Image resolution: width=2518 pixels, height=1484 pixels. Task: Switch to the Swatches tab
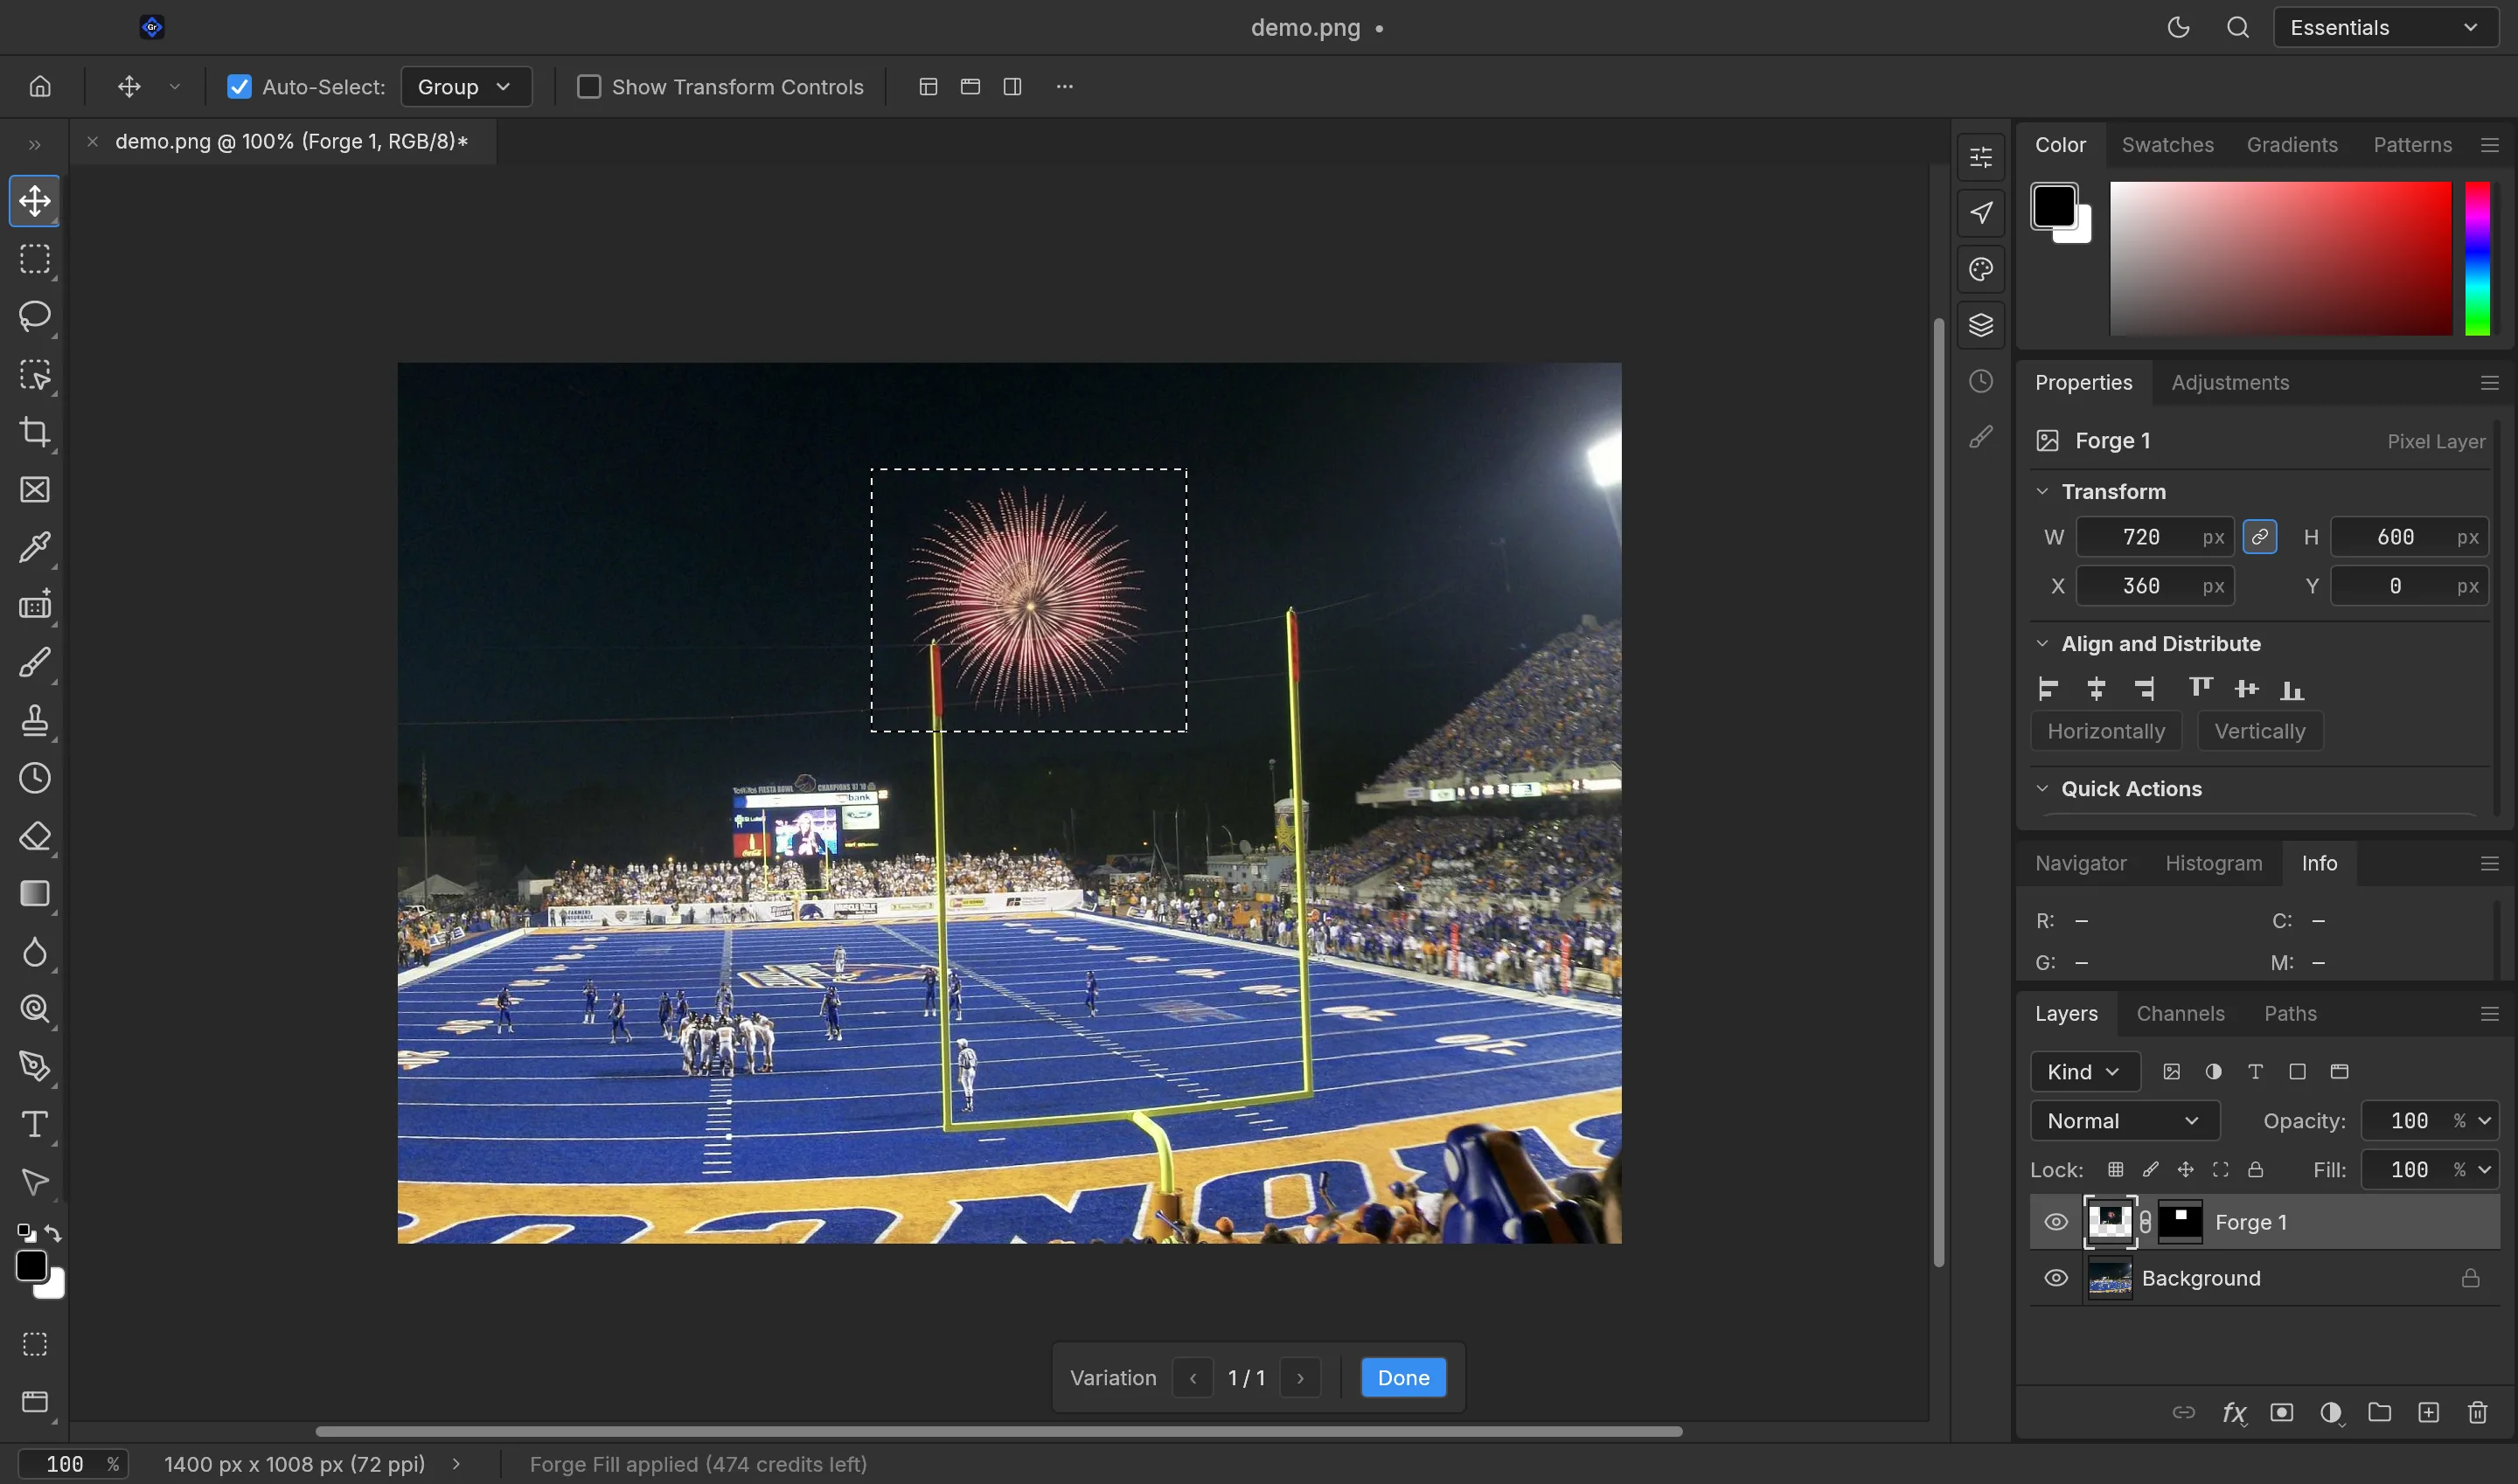point(2168,145)
